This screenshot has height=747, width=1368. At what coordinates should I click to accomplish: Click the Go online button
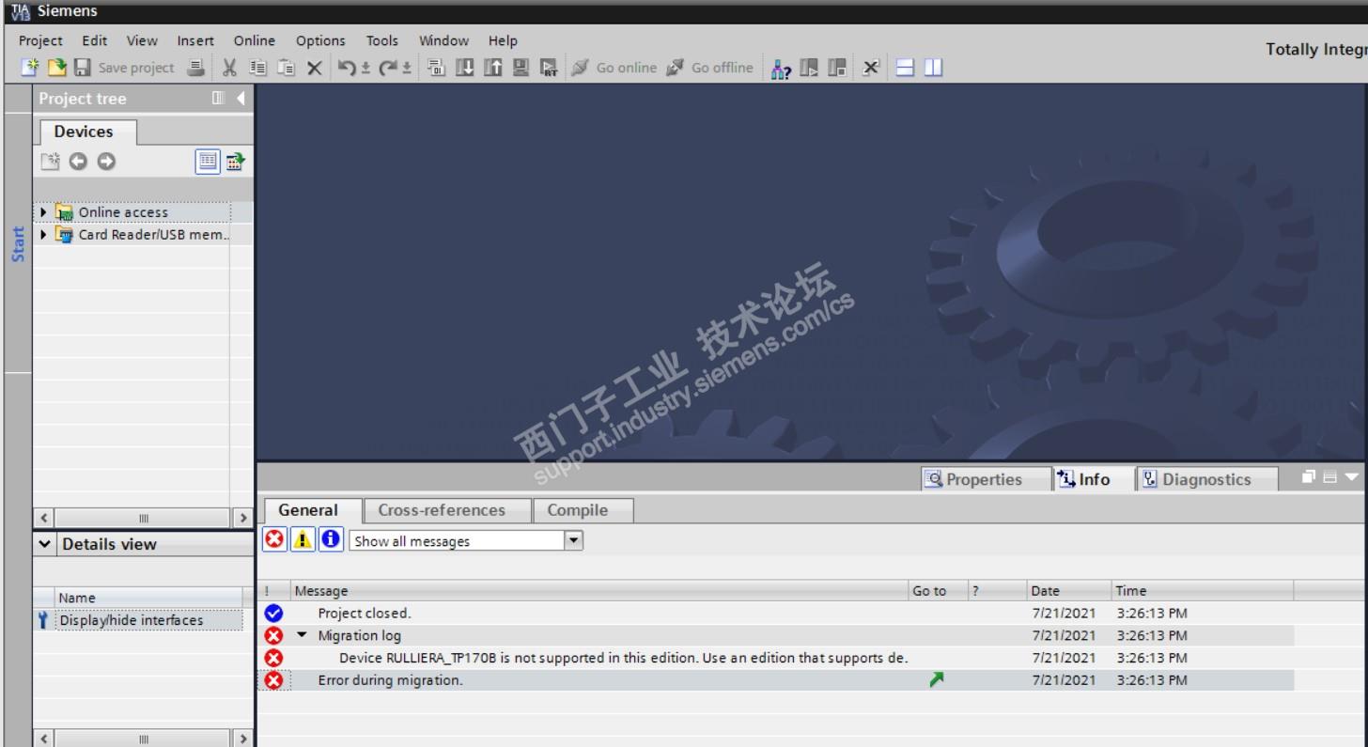tap(614, 68)
